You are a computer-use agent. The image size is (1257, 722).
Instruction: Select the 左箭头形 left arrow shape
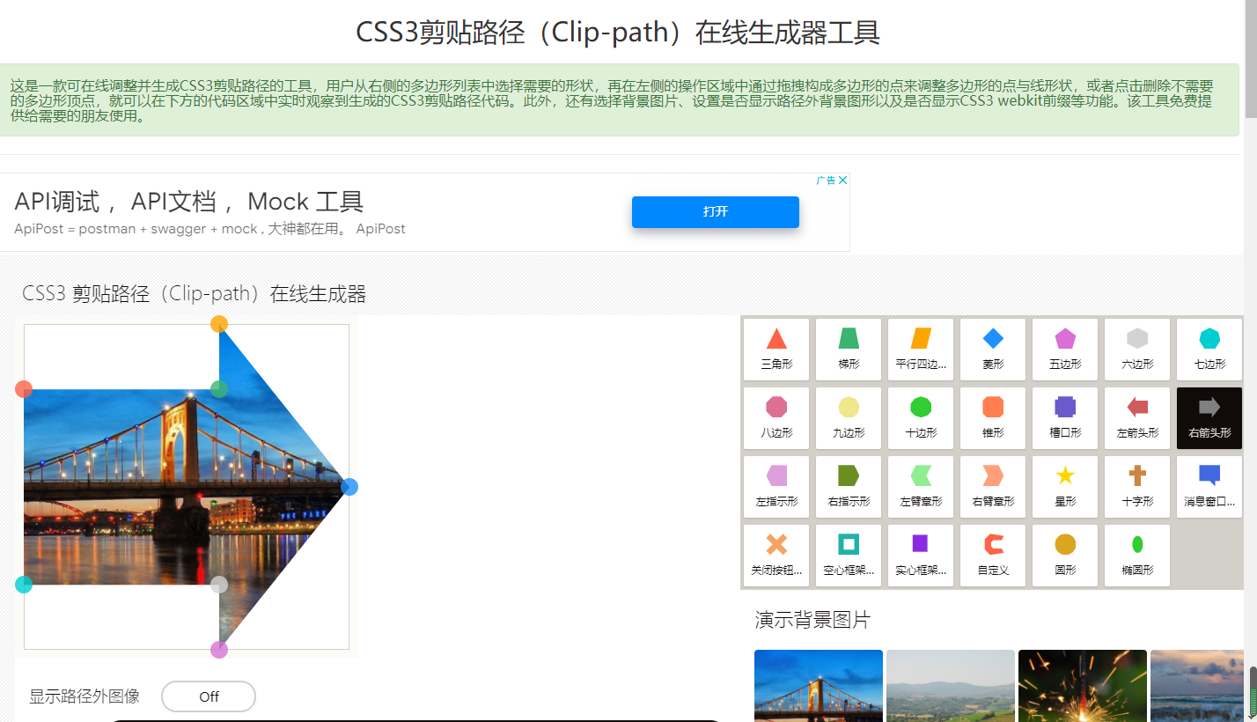coord(1136,417)
